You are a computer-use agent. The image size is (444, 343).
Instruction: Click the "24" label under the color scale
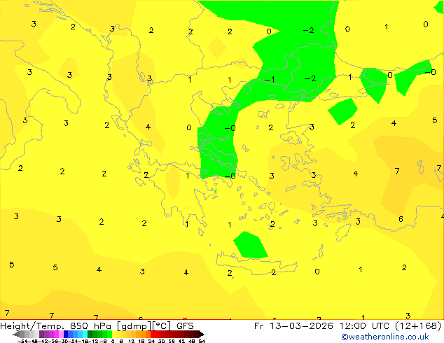tap(151, 341)
